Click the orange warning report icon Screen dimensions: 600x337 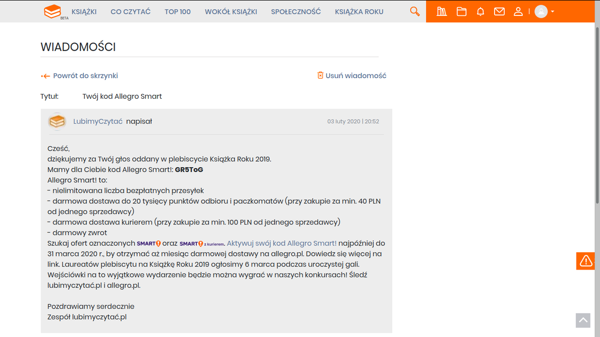(x=585, y=261)
